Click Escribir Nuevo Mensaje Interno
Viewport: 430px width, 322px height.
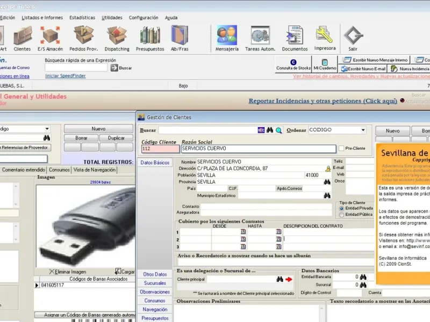(x=375, y=60)
